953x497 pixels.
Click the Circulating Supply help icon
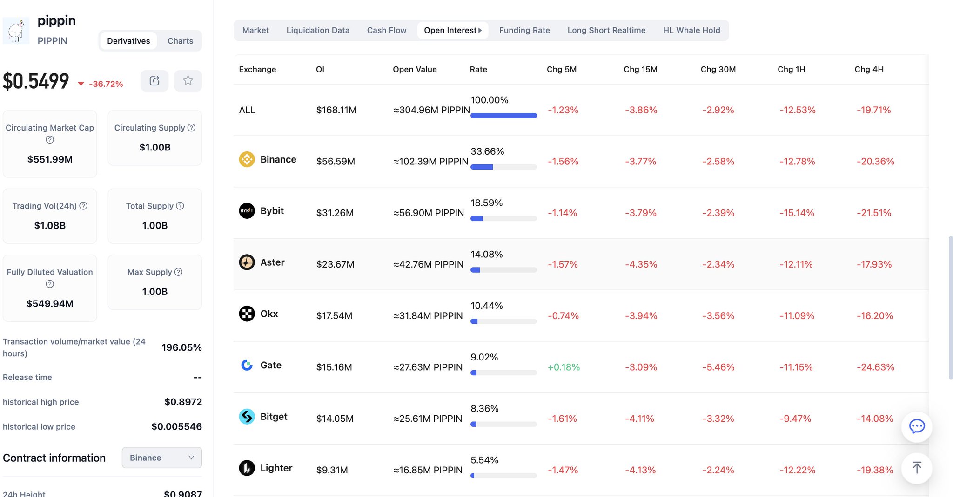pyautogui.click(x=191, y=128)
